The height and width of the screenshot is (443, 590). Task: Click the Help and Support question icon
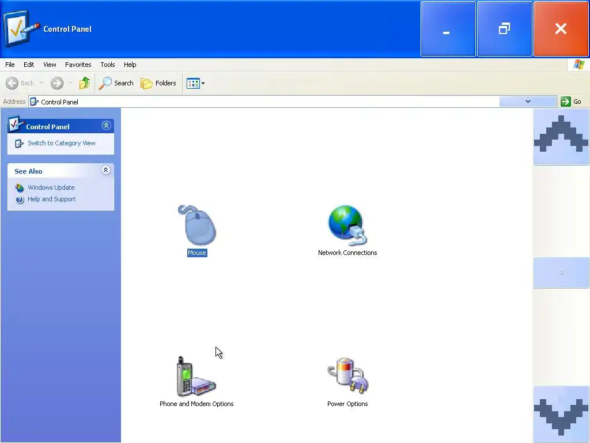click(x=20, y=200)
